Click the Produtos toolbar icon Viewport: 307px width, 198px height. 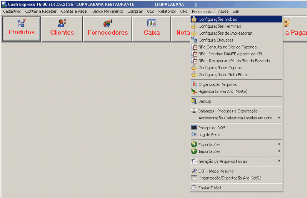(x=22, y=23)
